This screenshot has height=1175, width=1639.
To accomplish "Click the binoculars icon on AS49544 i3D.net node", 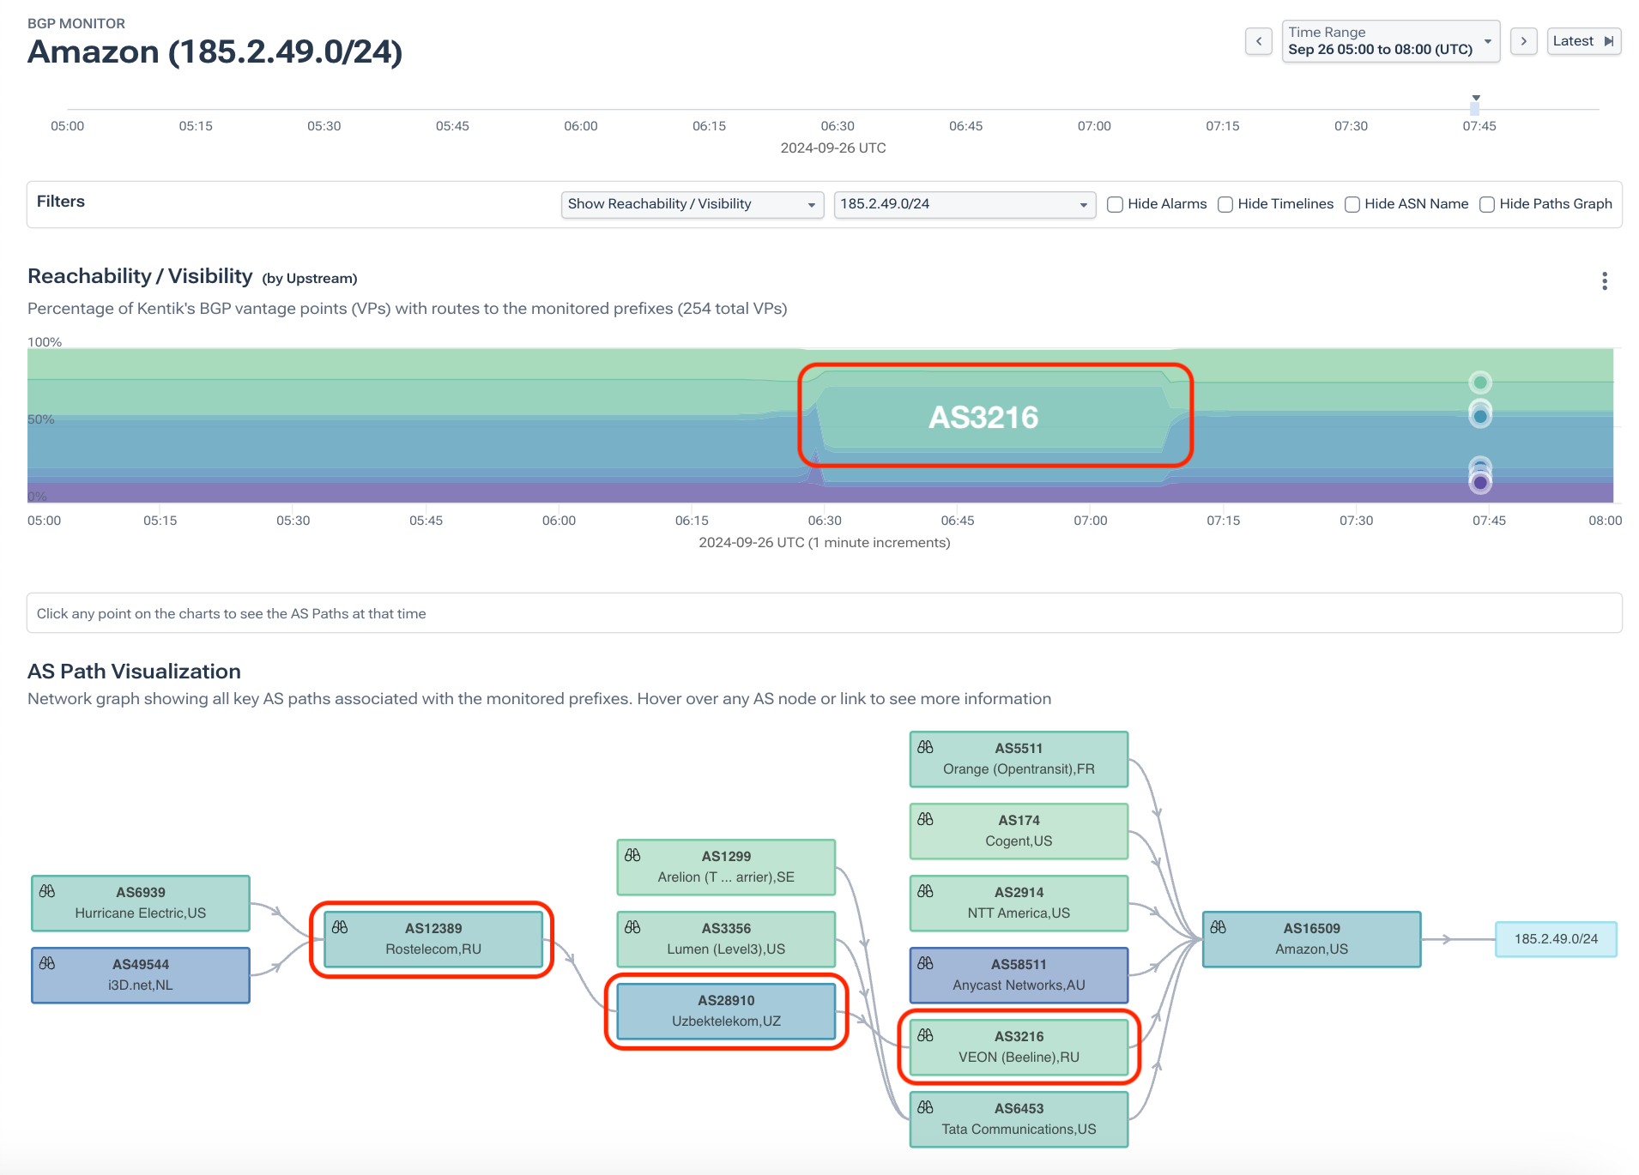I will 47,963.
